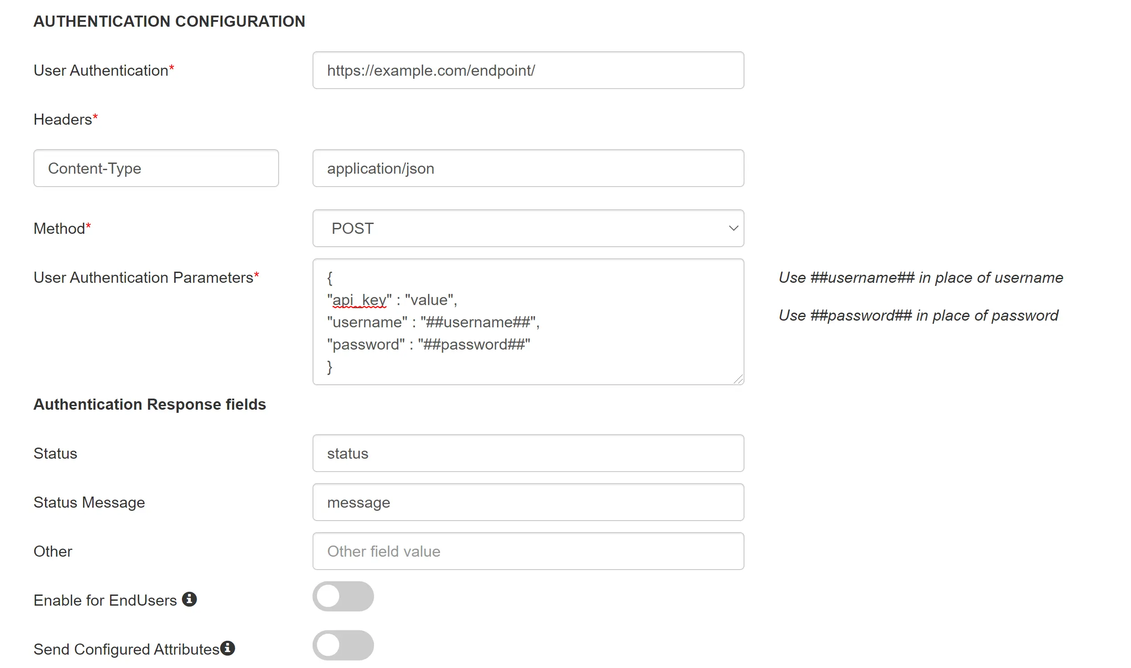Click the User Authentication URL input field
Viewport: 1131px width, 668px height.
pos(528,70)
